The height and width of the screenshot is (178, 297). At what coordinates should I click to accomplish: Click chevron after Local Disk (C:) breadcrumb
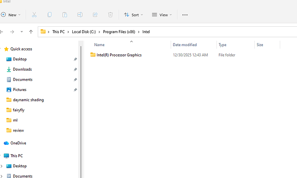tap(99, 32)
